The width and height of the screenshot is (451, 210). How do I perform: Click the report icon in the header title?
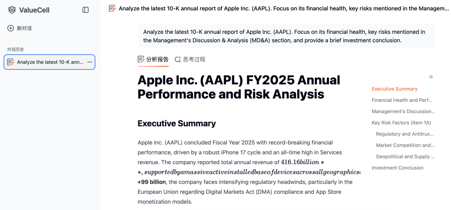(112, 9)
